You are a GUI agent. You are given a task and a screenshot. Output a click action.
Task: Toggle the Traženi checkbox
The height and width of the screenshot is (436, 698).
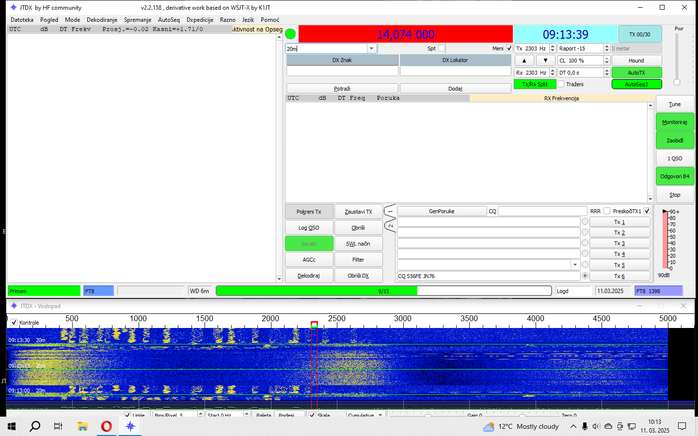(x=561, y=84)
